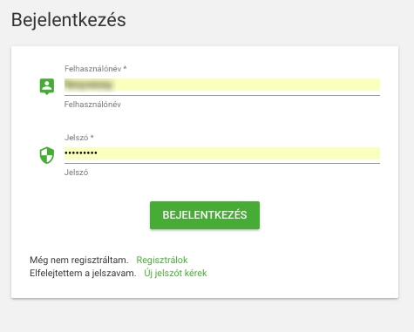Viewport: 414px width, 332px height.
Task: Click the blurred username text in the field
Action: pyautogui.click(x=89, y=85)
